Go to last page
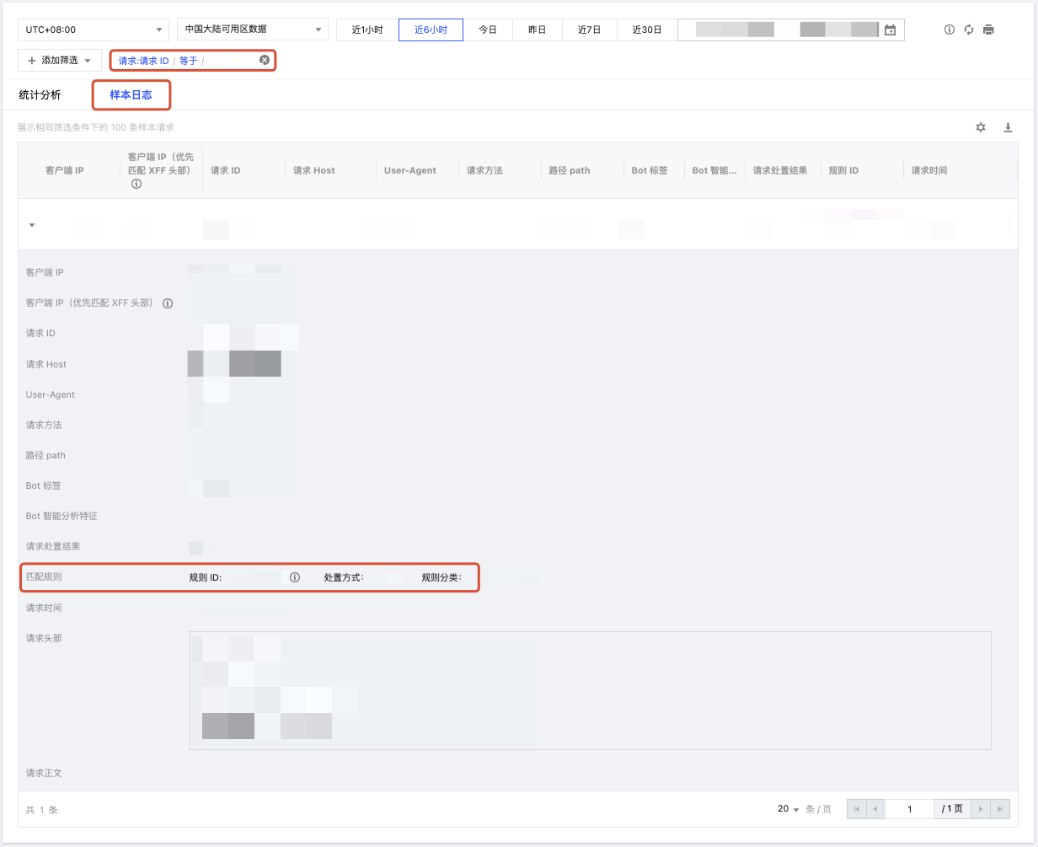 pyautogui.click(x=999, y=809)
